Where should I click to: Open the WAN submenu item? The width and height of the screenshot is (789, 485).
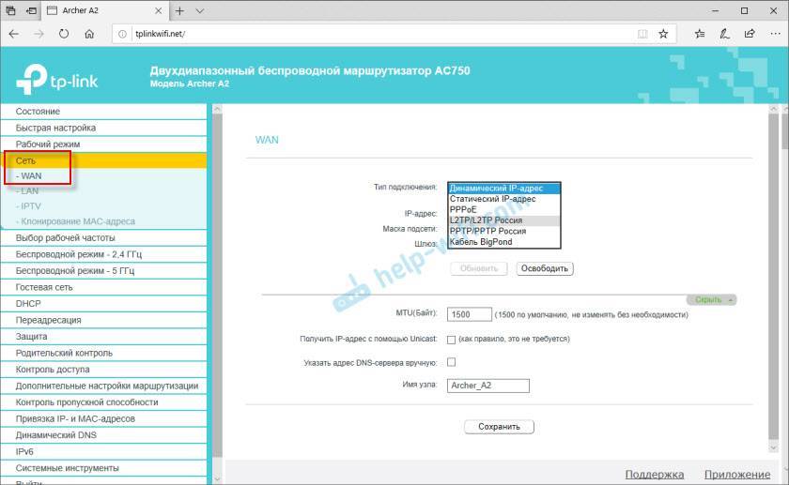click(x=30, y=176)
